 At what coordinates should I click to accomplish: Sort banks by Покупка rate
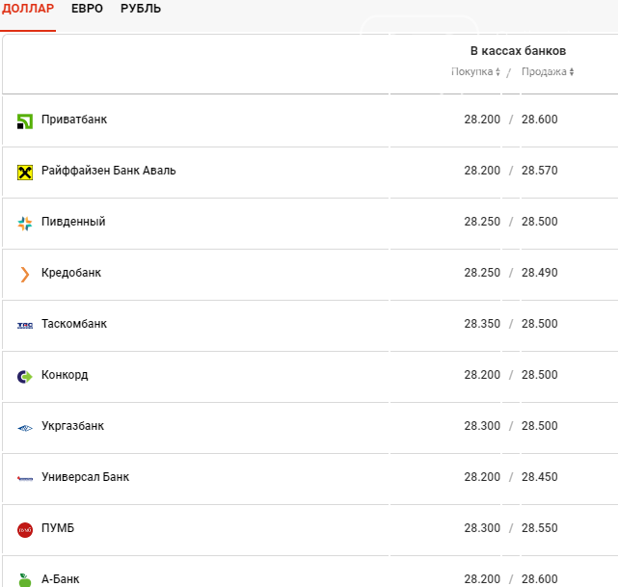(476, 72)
